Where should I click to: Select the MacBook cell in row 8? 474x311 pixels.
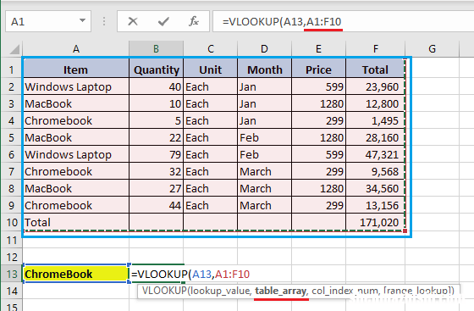tap(76, 188)
